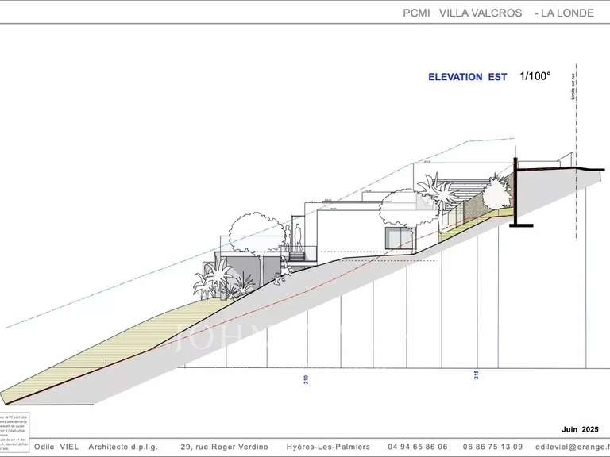The height and width of the screenshot is (457, 610).
Task: Click the Odile VIEL name in footer
Action: click(x=56, y=447)
